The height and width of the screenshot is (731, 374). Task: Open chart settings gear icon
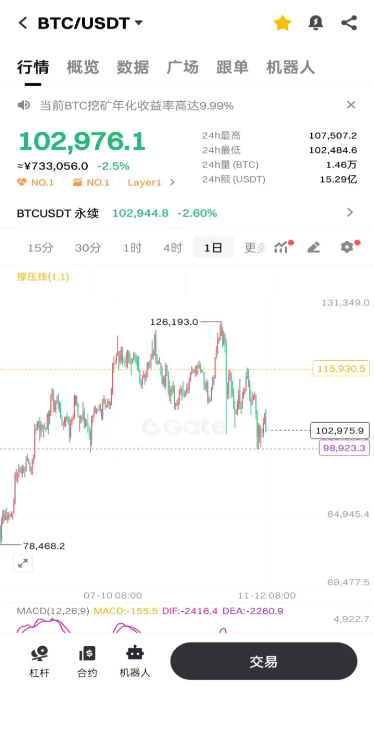348,246
